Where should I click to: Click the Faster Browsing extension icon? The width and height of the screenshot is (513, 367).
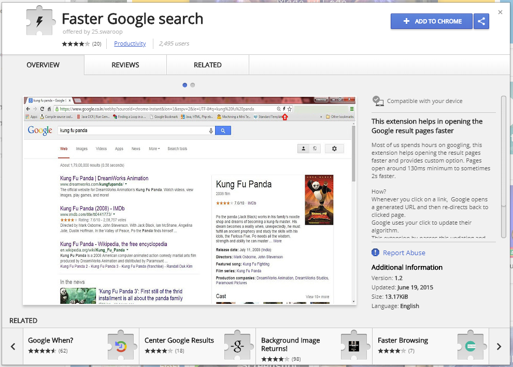(469, 346)
